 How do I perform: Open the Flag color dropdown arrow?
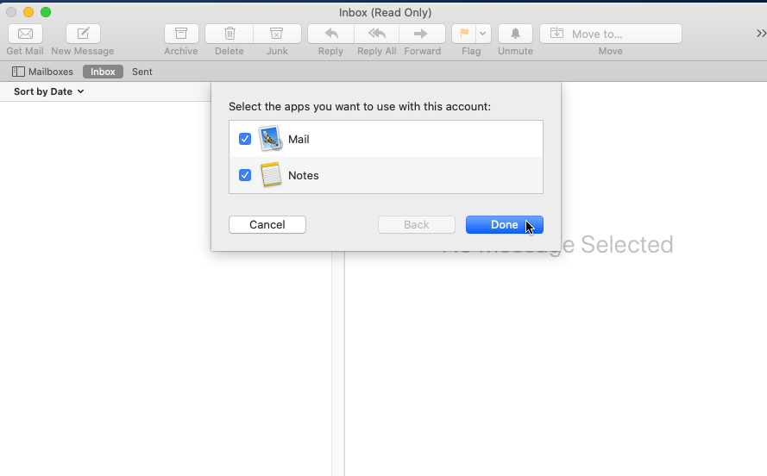[x=483, y=34]
